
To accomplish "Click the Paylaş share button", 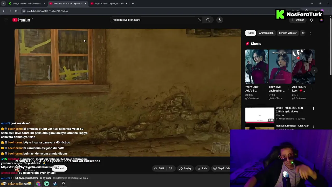I will [185, 168].
